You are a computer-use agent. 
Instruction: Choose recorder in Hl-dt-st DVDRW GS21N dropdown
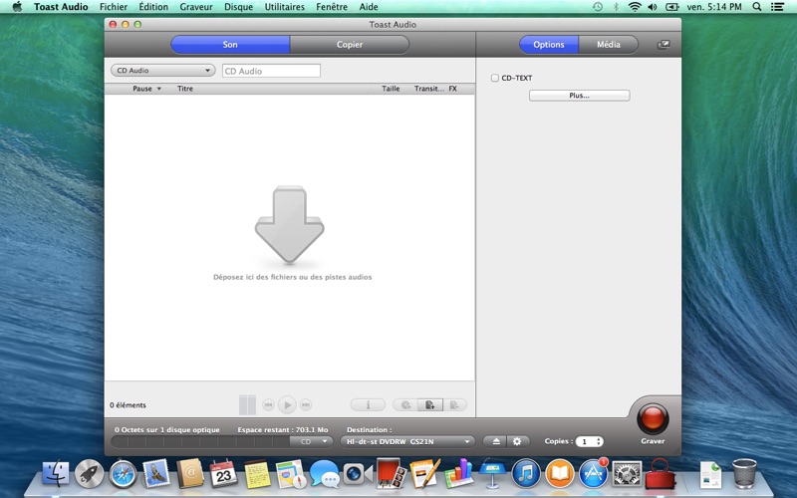tap(407, 441)
